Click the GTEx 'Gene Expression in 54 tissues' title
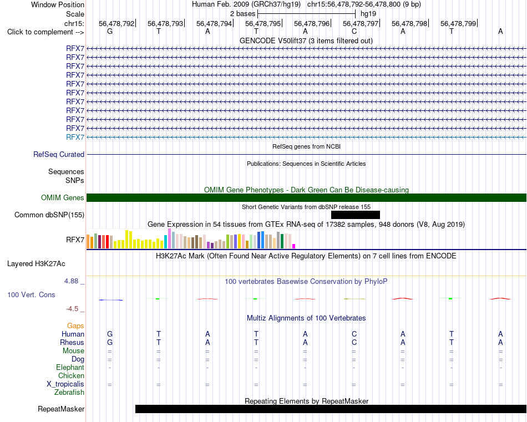The width and height of the screenshot is (527, 422). click(x=306, y=225)
